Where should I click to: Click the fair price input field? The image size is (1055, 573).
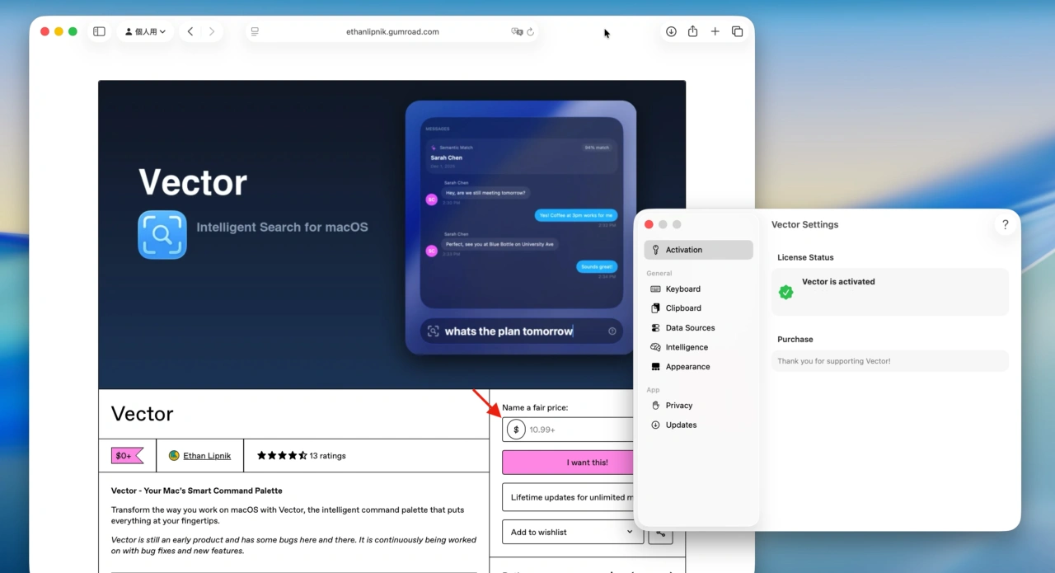569,430
